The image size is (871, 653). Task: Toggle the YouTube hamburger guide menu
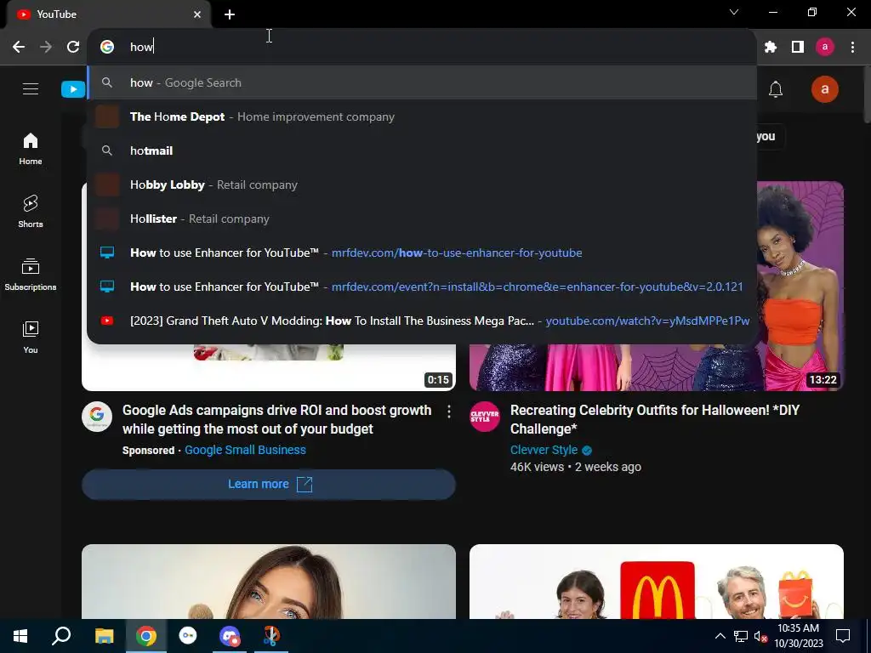[31, 88]
